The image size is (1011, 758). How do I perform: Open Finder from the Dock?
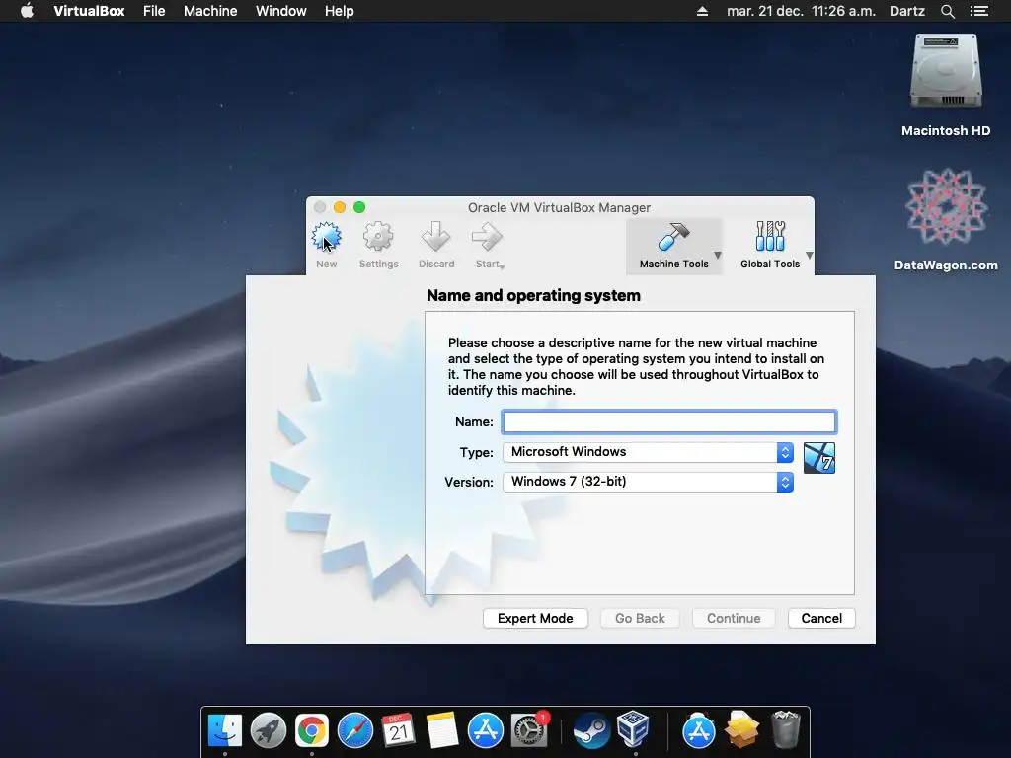(x=225, y=730)
